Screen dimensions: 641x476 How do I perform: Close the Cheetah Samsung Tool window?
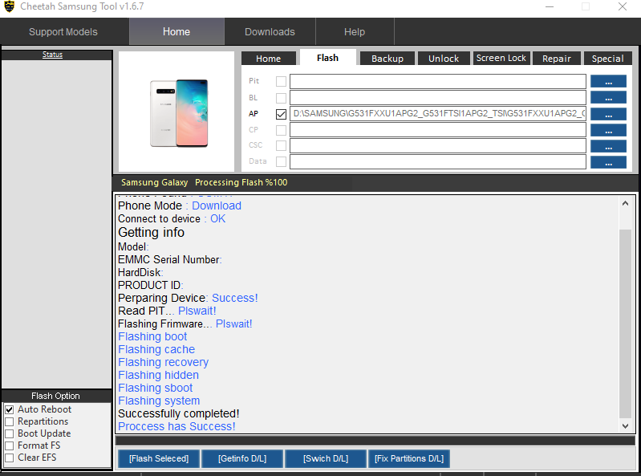click(x=623, y=6)
